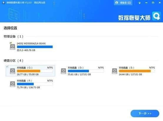
Task: Select the D: partition of 137.01 GB
Action: pyautogui.click(x=82, y=71)
